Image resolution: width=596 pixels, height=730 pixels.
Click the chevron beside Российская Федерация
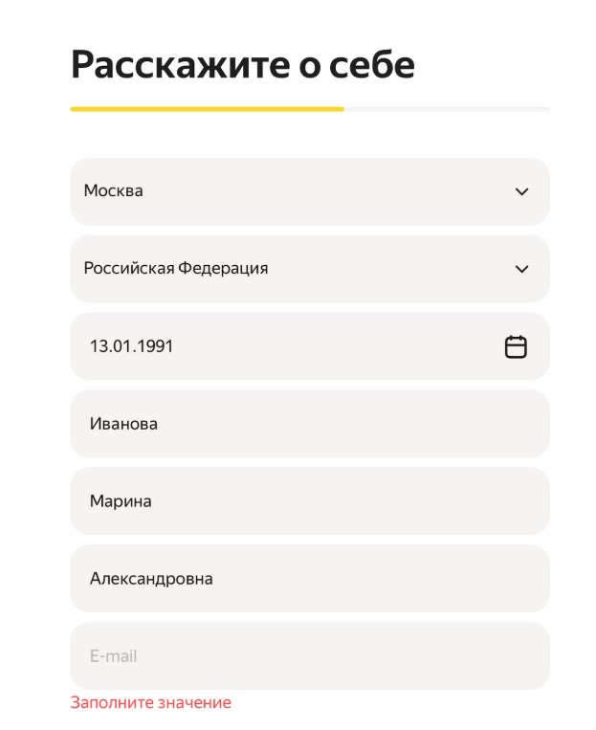tap(521, 269)
